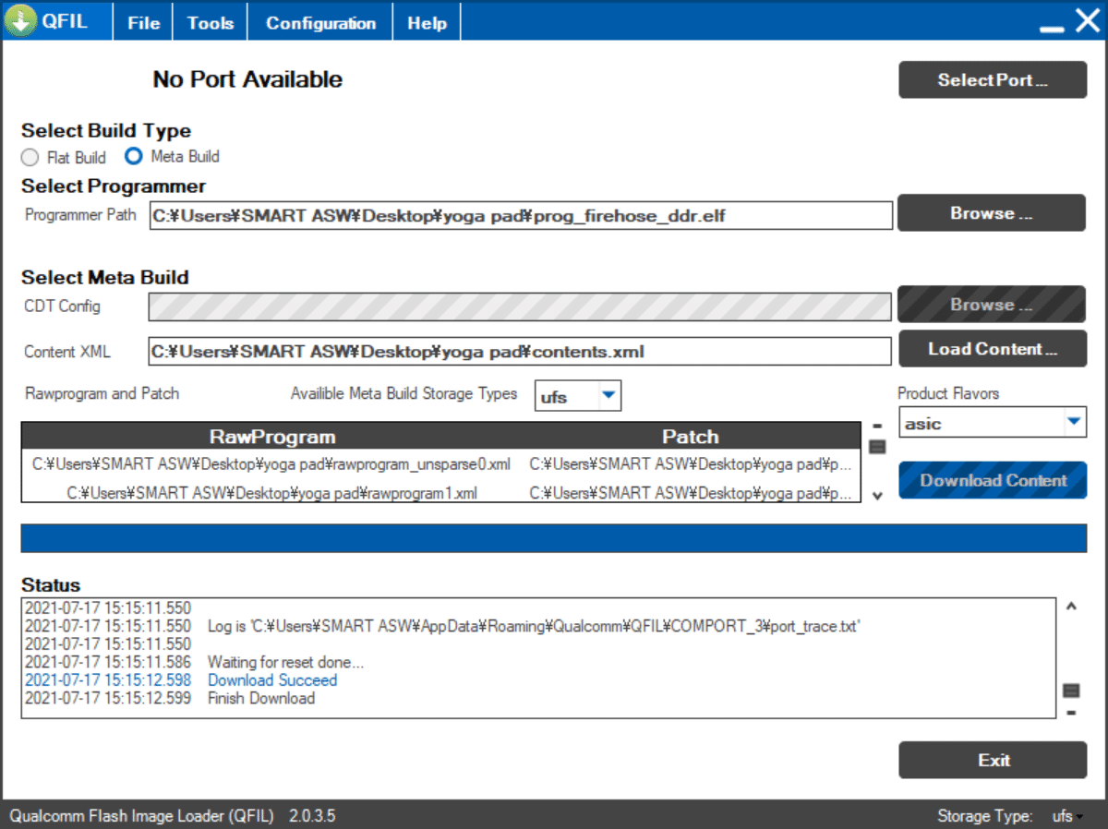The image size is (1108, 829).
Task: Click the Download Content button
Action: [x=993, y=480]
